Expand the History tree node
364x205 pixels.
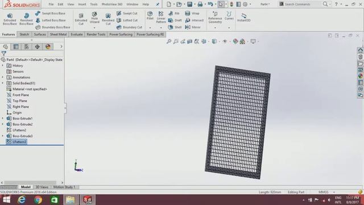pyautogui.click(x=2, y=65)
